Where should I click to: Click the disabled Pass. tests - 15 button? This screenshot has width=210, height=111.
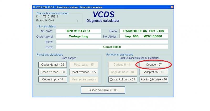point(84,65)
